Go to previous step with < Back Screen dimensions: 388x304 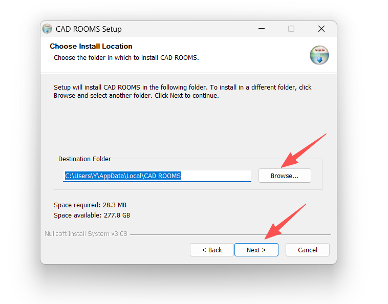211,250
